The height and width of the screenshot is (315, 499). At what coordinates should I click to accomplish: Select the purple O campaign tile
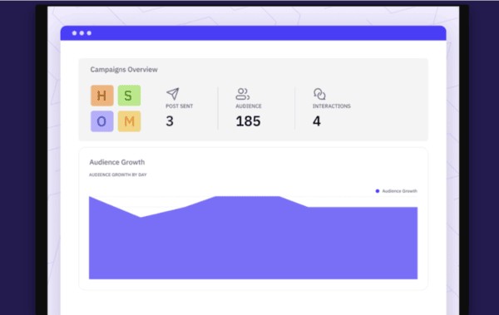(x=101, y=121)
